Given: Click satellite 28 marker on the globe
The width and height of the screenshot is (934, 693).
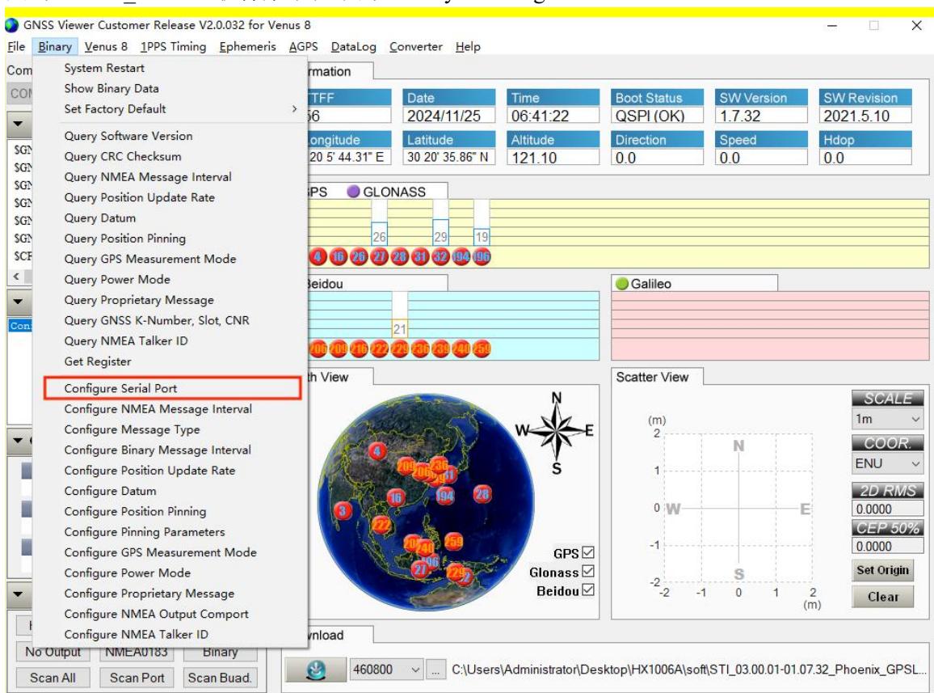Looking at the screenshot, I should pos(482,494).
